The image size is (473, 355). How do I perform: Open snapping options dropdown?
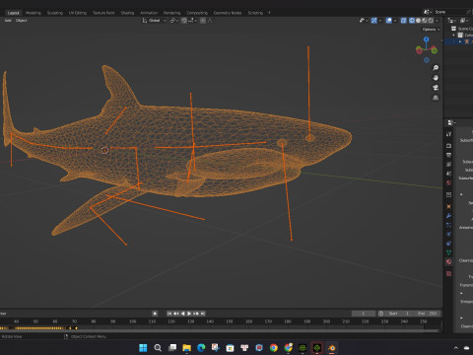click(x=193, y=21)
